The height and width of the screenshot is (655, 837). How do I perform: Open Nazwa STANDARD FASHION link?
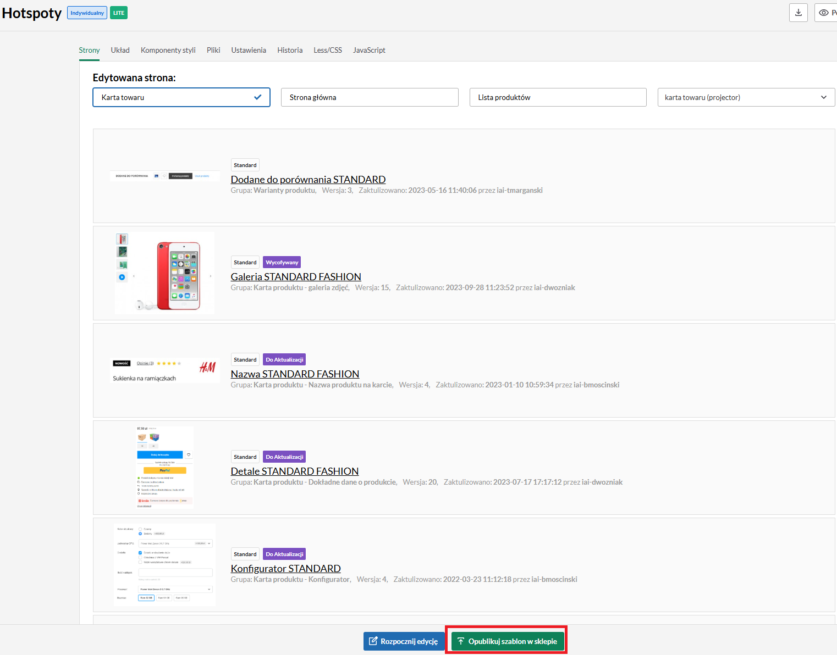[x=295, y=374]
